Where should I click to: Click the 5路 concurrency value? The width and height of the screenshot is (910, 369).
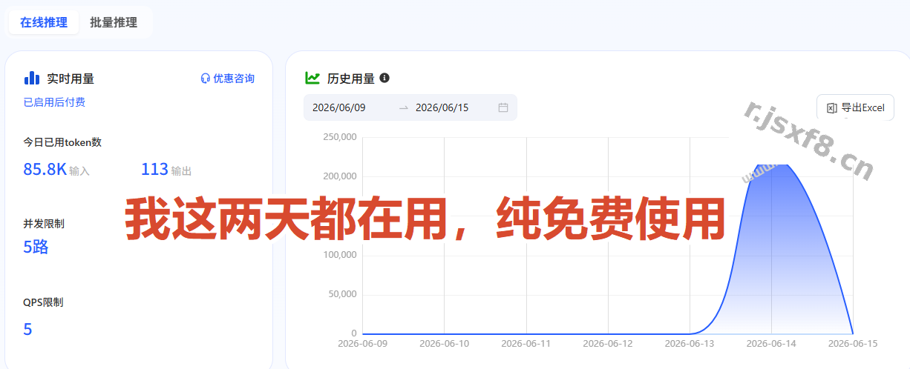point(36,247)
